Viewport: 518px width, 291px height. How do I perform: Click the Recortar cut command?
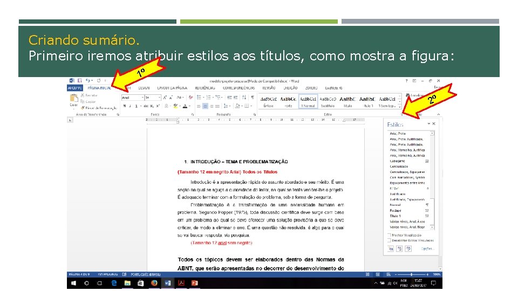[x=89, y=95]
